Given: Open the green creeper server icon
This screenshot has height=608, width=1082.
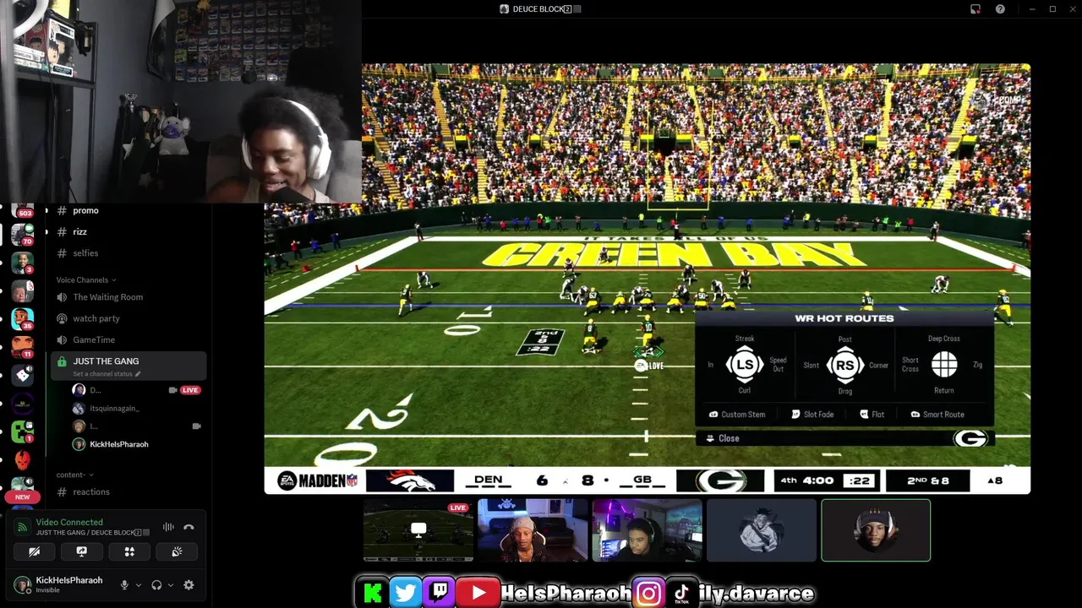Looking at the screenshot, I should coord(23,432).
